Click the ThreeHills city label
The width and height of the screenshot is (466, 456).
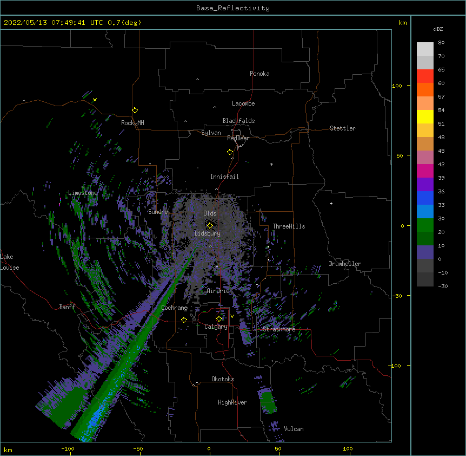[289, 226]
